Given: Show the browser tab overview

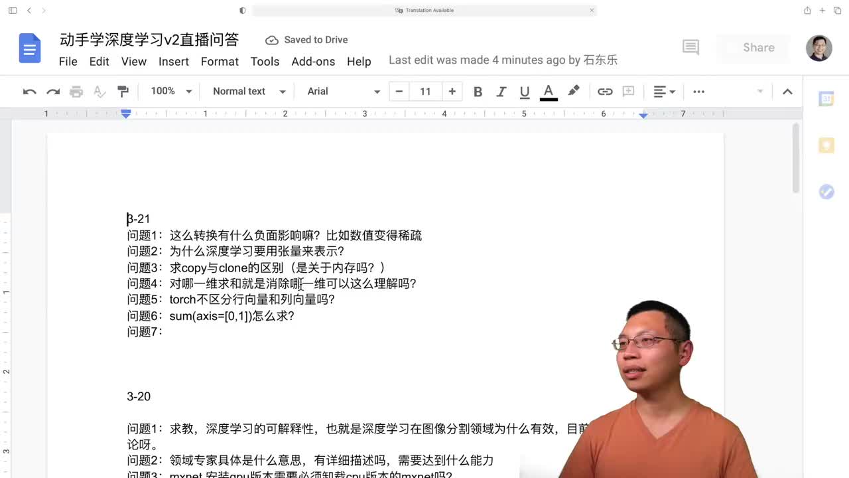Looking at the screenshot, I should pyautogui.click(x=838, y=11).
